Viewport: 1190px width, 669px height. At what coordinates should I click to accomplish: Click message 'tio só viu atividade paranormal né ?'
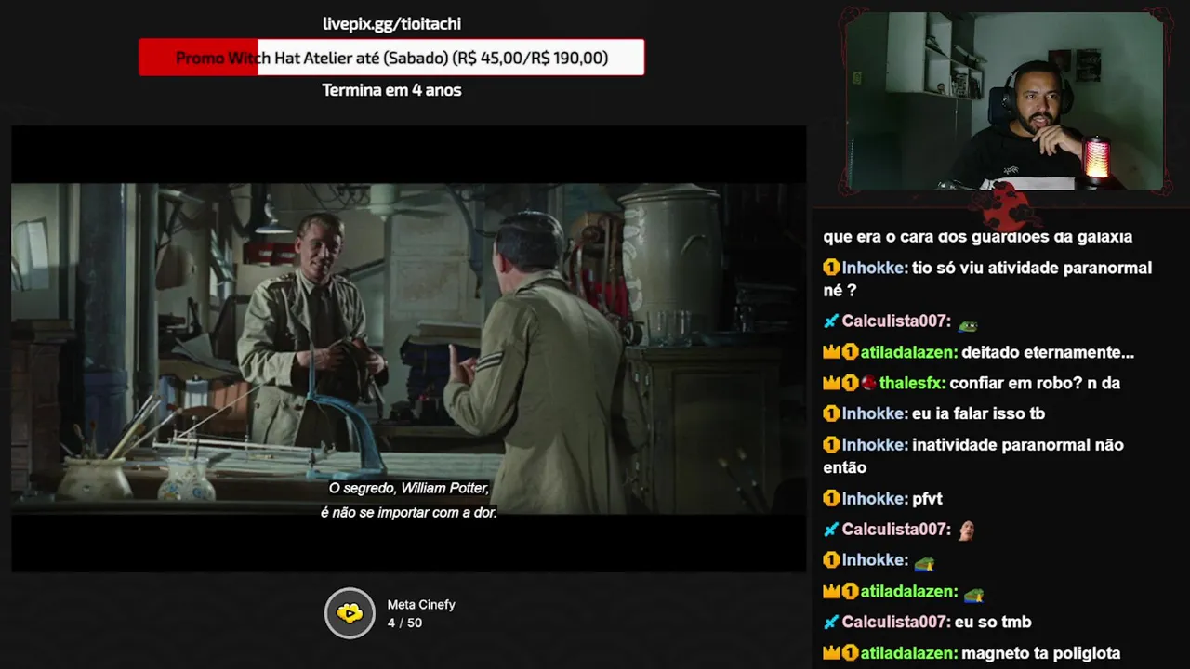987,279
